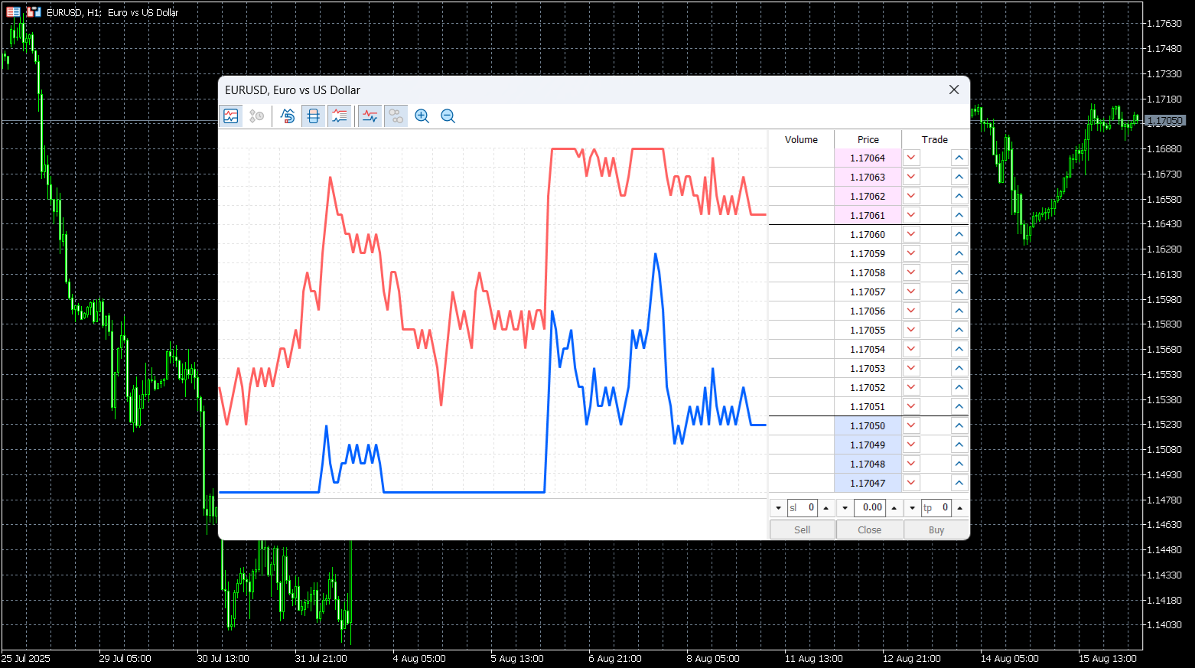The image size is (1195, 668).
Task: Toggle the extended book view icon
Action: point(340,116)
